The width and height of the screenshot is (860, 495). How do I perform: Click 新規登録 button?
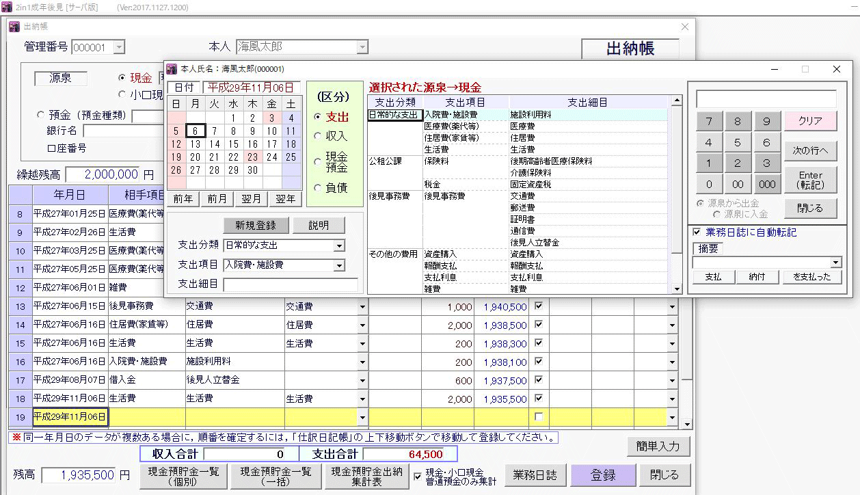[255, 226]
